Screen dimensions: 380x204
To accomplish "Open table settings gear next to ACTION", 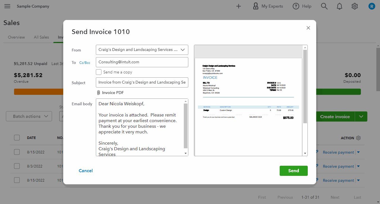I will [x=358, y=138].
